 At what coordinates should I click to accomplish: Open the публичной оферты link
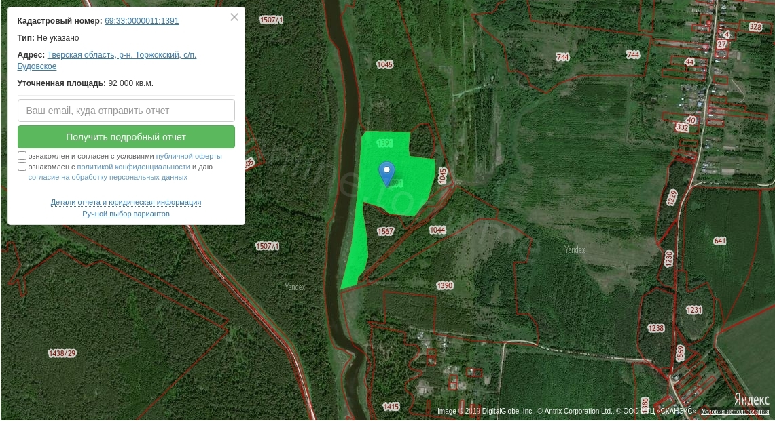189,156
